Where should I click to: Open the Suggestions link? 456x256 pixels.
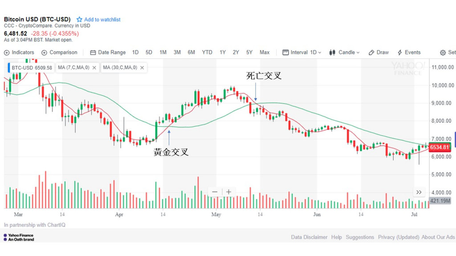pos(360,237)
